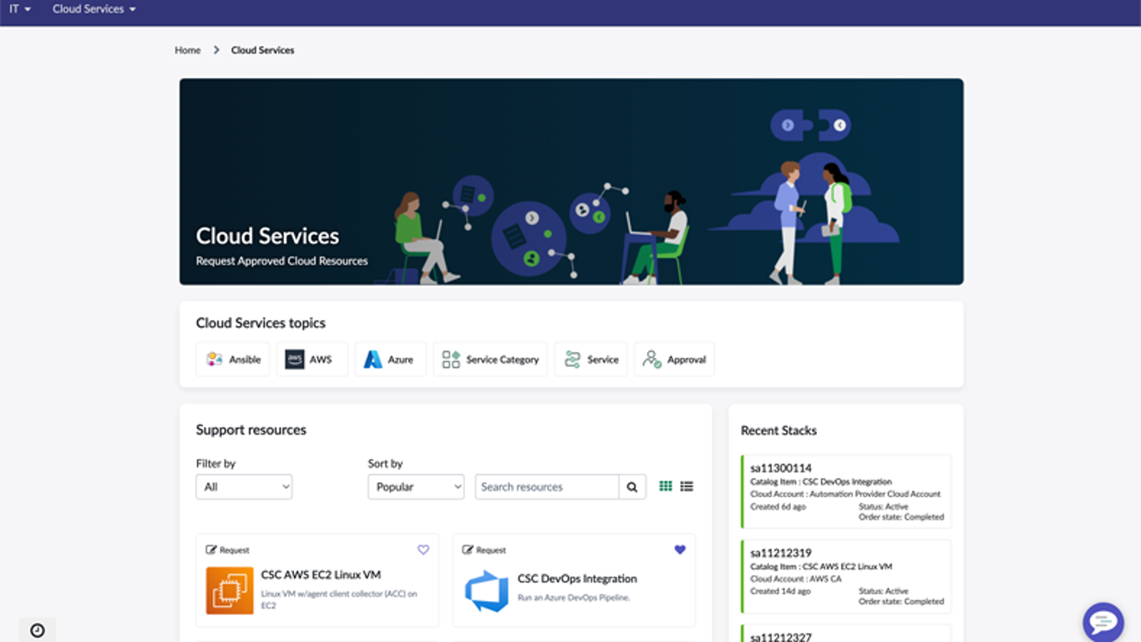Open the Approval topic

pos(674,359)
